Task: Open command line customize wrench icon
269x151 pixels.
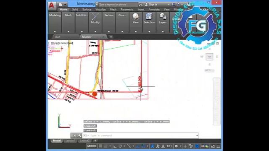Action: (x=79, y=135)
